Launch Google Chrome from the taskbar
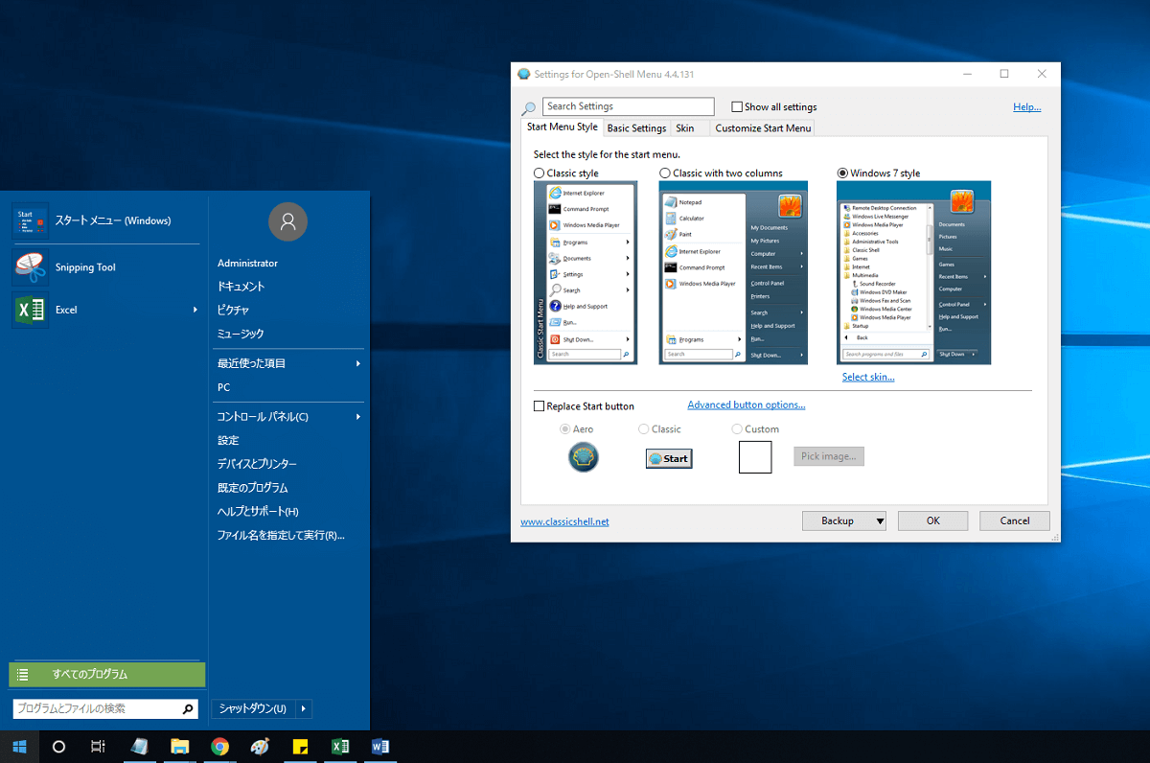Screen dimensions: 1150x763 [219, 746]
